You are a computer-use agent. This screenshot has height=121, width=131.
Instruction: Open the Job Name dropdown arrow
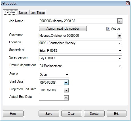[x=120, y=21]
